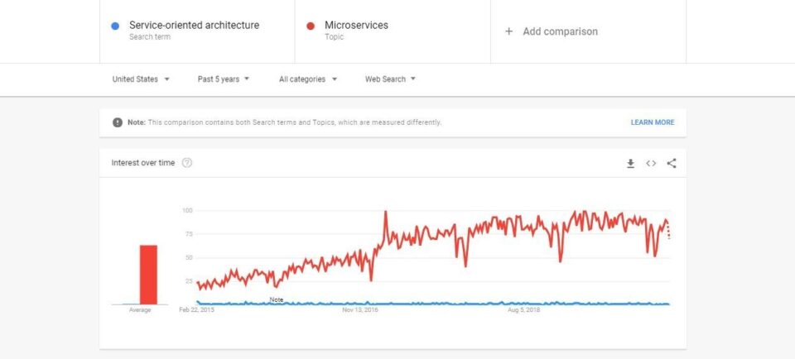Download the Interest over time chart data
Viewport: 795px width, 359px height.
[630, 163]
